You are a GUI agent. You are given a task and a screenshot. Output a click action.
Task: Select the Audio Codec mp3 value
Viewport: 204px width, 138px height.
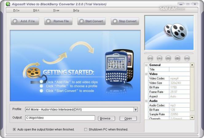[x=179, y=105]
